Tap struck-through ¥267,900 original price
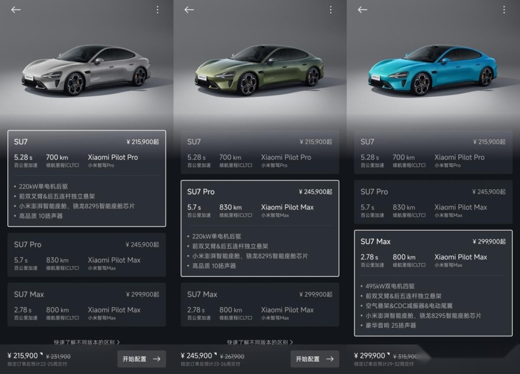The height and width of the screenshot is (374, 520). pos(232,357)
